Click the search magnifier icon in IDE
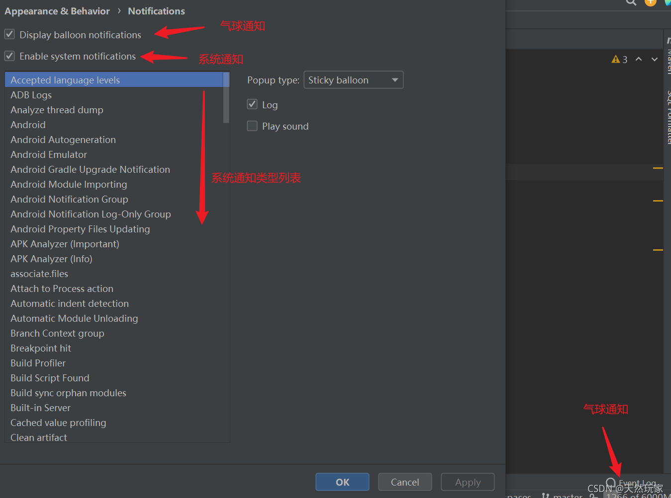This screenshot has height=498, width=671. pyautogui.click(x=631, y=2)
